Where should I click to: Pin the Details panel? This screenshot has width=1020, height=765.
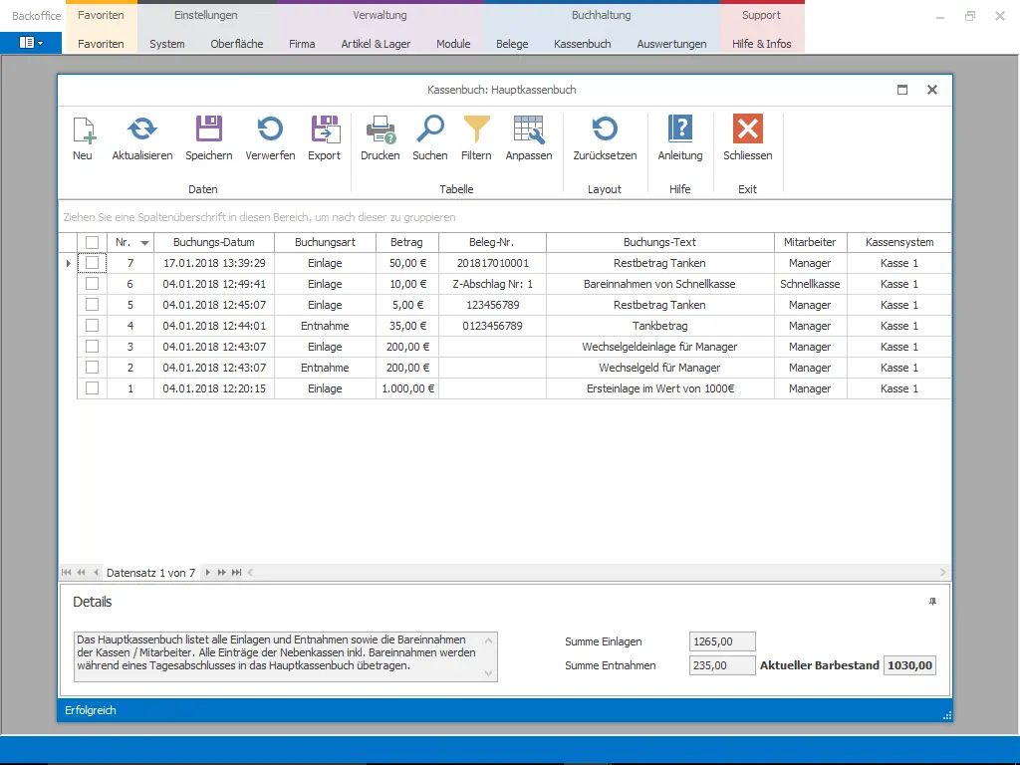(x=934, y=601)
